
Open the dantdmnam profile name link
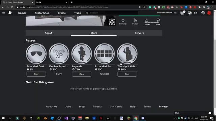(165, 13)
